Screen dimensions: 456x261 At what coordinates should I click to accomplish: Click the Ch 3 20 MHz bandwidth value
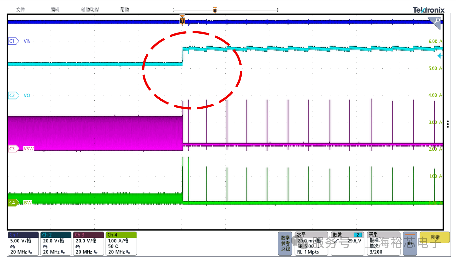pyautogui.click(x=84, y=252)
